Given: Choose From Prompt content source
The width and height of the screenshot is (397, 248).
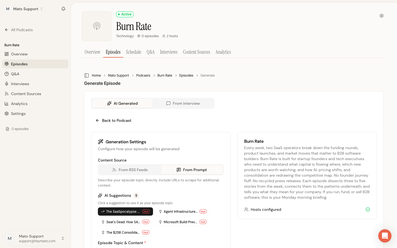Looking at the screenshot, I should [192, 170].
